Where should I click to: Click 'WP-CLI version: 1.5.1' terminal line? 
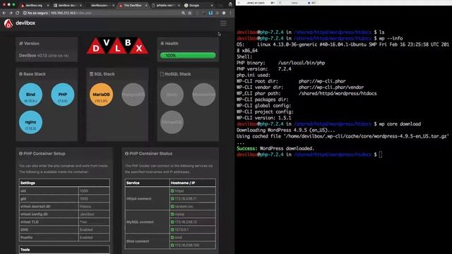tap(263, 118)
